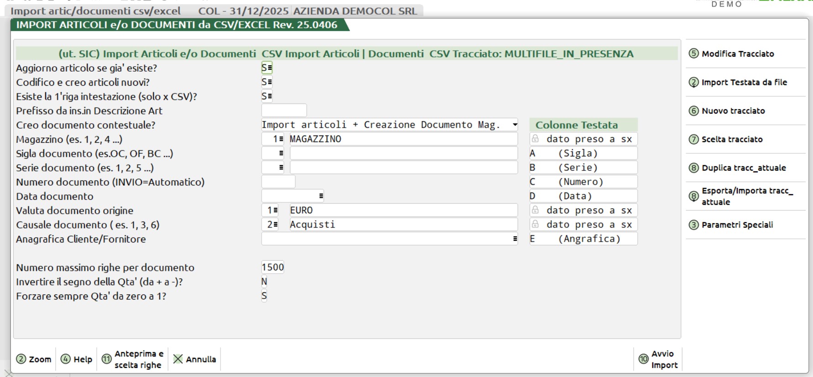Open Scelta tracciato option

[x=732, y=139]
